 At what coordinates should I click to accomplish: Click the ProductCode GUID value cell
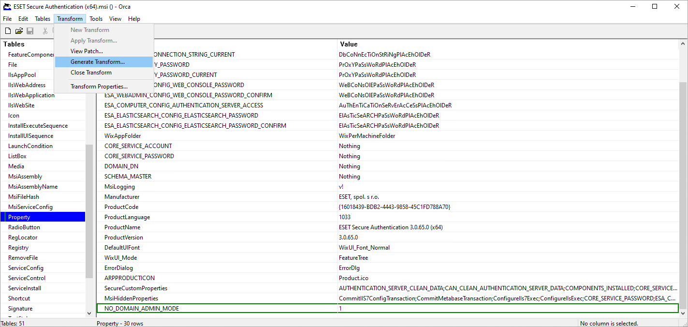395,207
